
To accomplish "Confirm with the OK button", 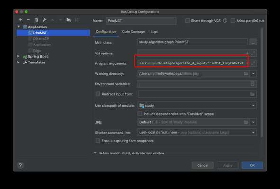I will tap(253, 165).
